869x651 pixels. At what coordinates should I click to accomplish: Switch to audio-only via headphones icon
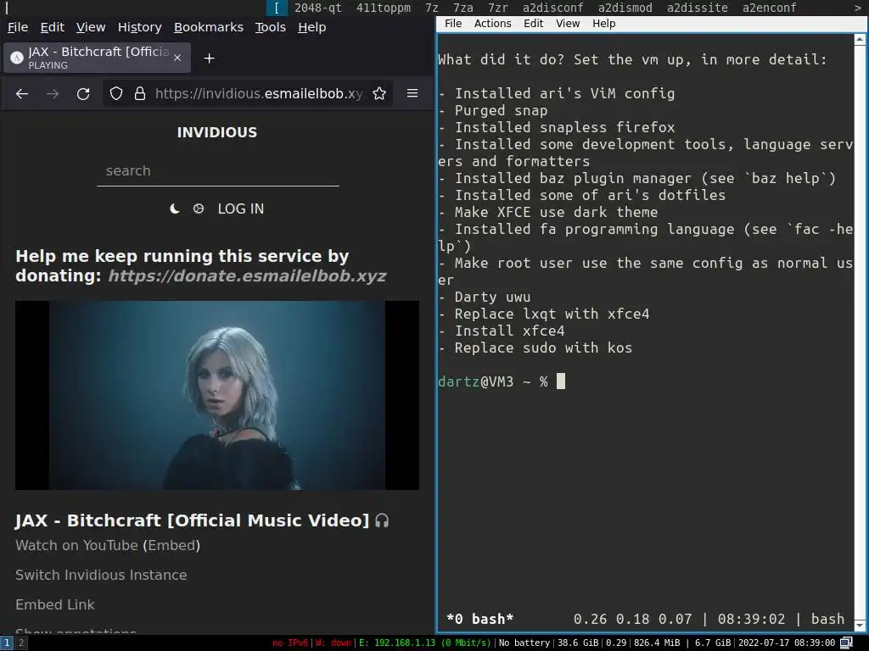coord(382,520)
